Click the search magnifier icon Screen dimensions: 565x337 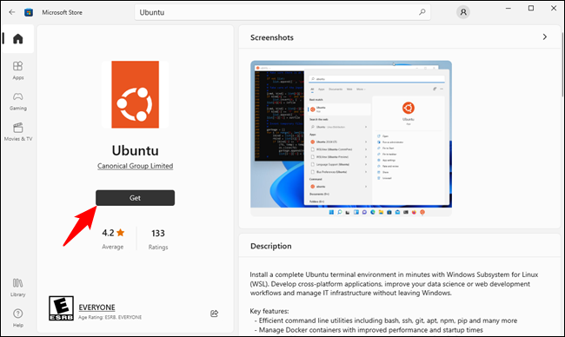(x=422, y=12)
